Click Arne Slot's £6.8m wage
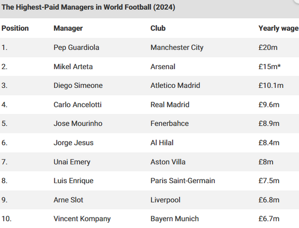Image resolution: width=299 pixels, height=228 pixels. click(269, 200)
